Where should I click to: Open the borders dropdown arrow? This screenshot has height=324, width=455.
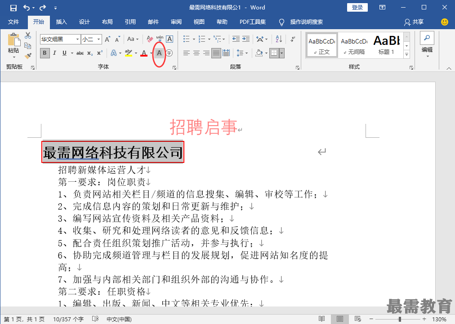point(281,53)
